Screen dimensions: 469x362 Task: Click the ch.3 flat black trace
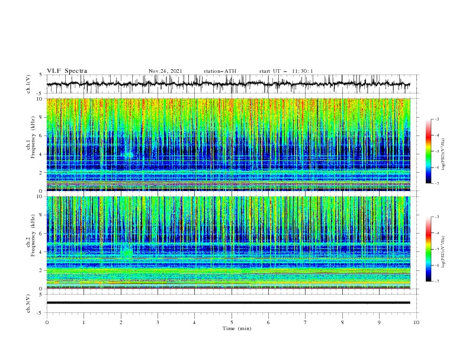click(x=228, y=303)
